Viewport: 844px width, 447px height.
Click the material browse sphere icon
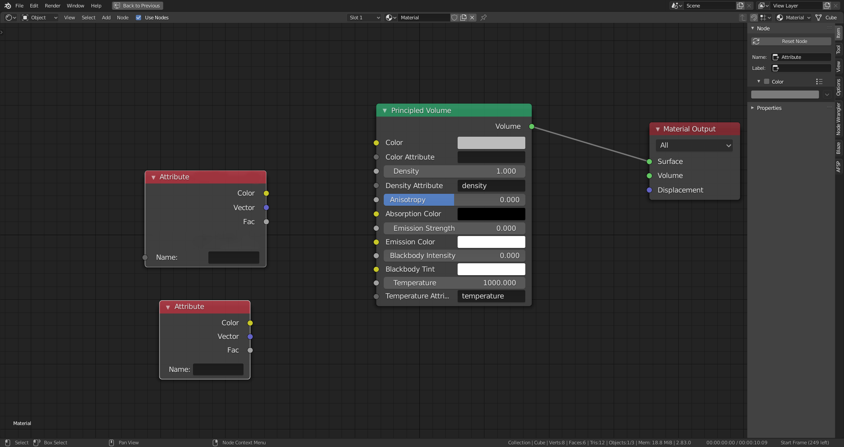coord(391,18)
